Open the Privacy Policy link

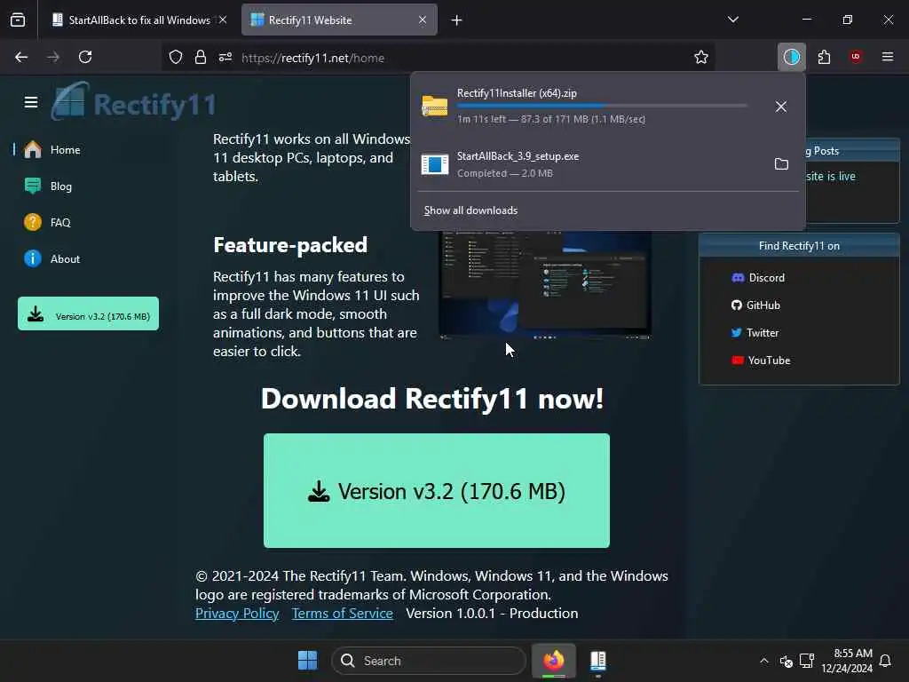(237, 614)
